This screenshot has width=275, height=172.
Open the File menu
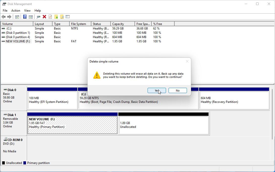pyautogui.click(x=5, y=11)
